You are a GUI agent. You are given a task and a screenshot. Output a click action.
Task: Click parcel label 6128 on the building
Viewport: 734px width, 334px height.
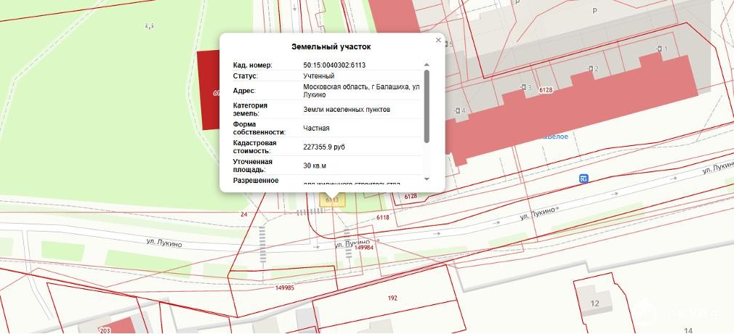pyautogui.click(x=547, y=90)
